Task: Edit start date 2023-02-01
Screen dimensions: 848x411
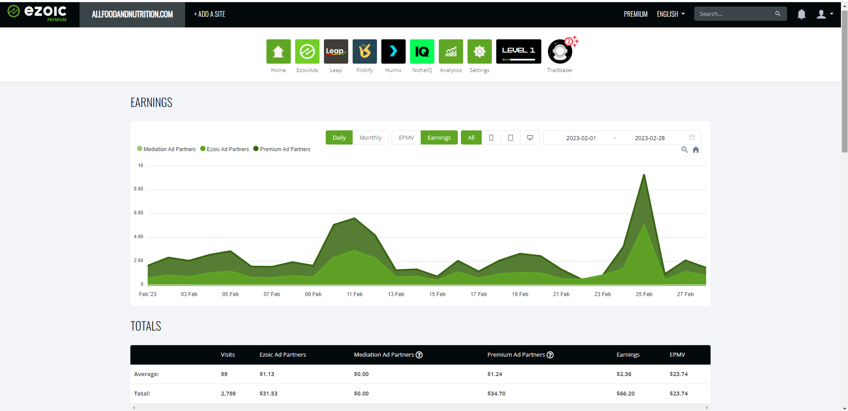Action: tap(581, 138)
